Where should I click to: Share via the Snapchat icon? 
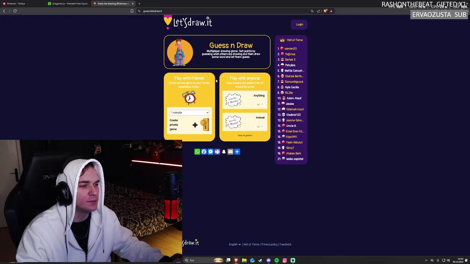point(224,152)
